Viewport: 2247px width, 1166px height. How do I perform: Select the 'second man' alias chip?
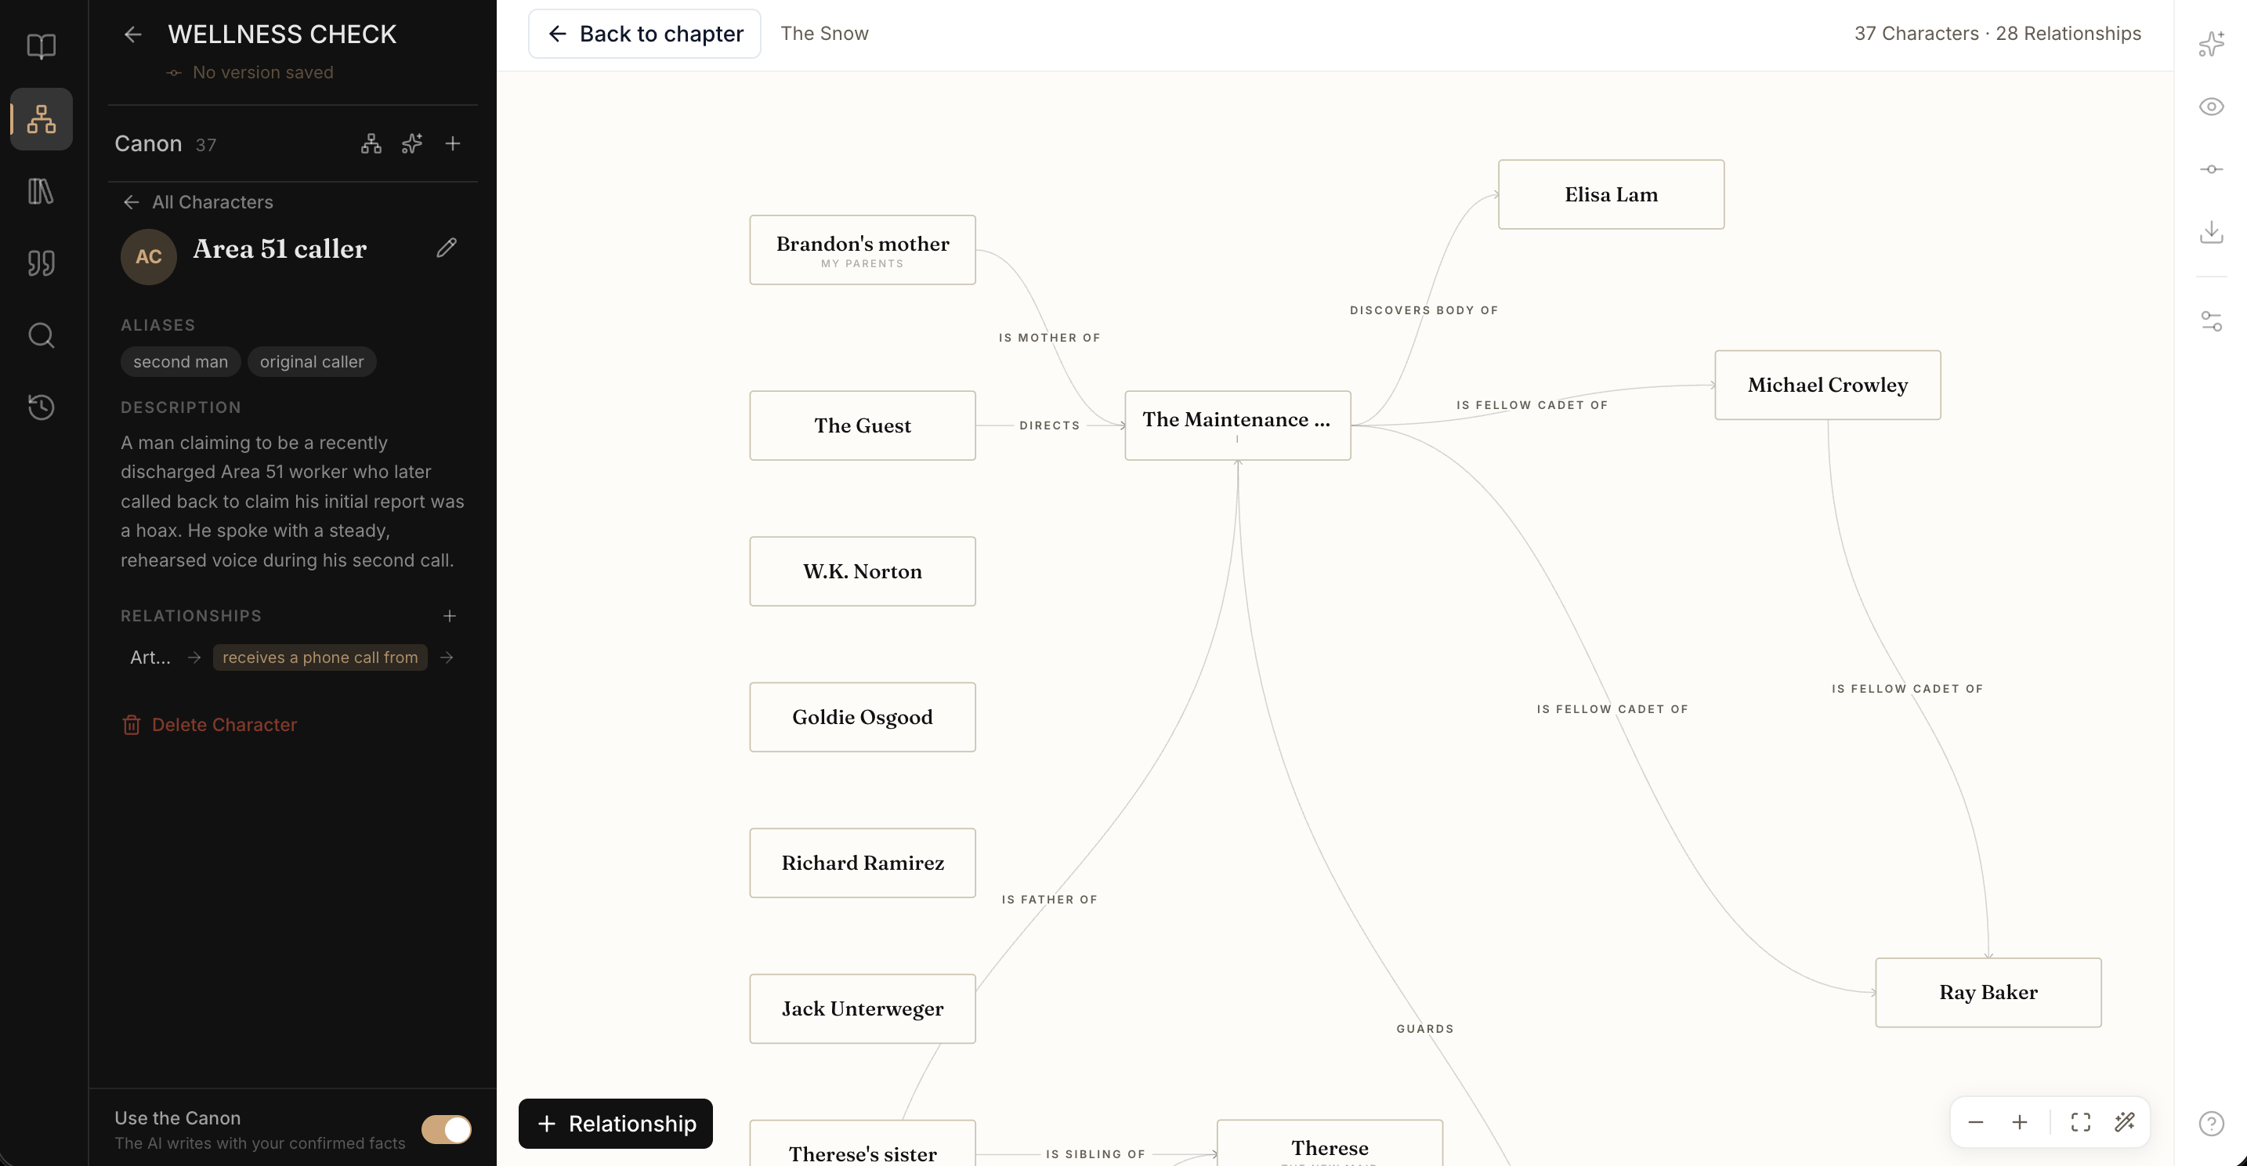click(180, 362)
